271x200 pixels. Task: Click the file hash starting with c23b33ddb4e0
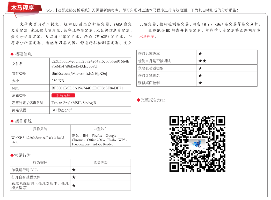pyautogui.click(x=90, y=64)
